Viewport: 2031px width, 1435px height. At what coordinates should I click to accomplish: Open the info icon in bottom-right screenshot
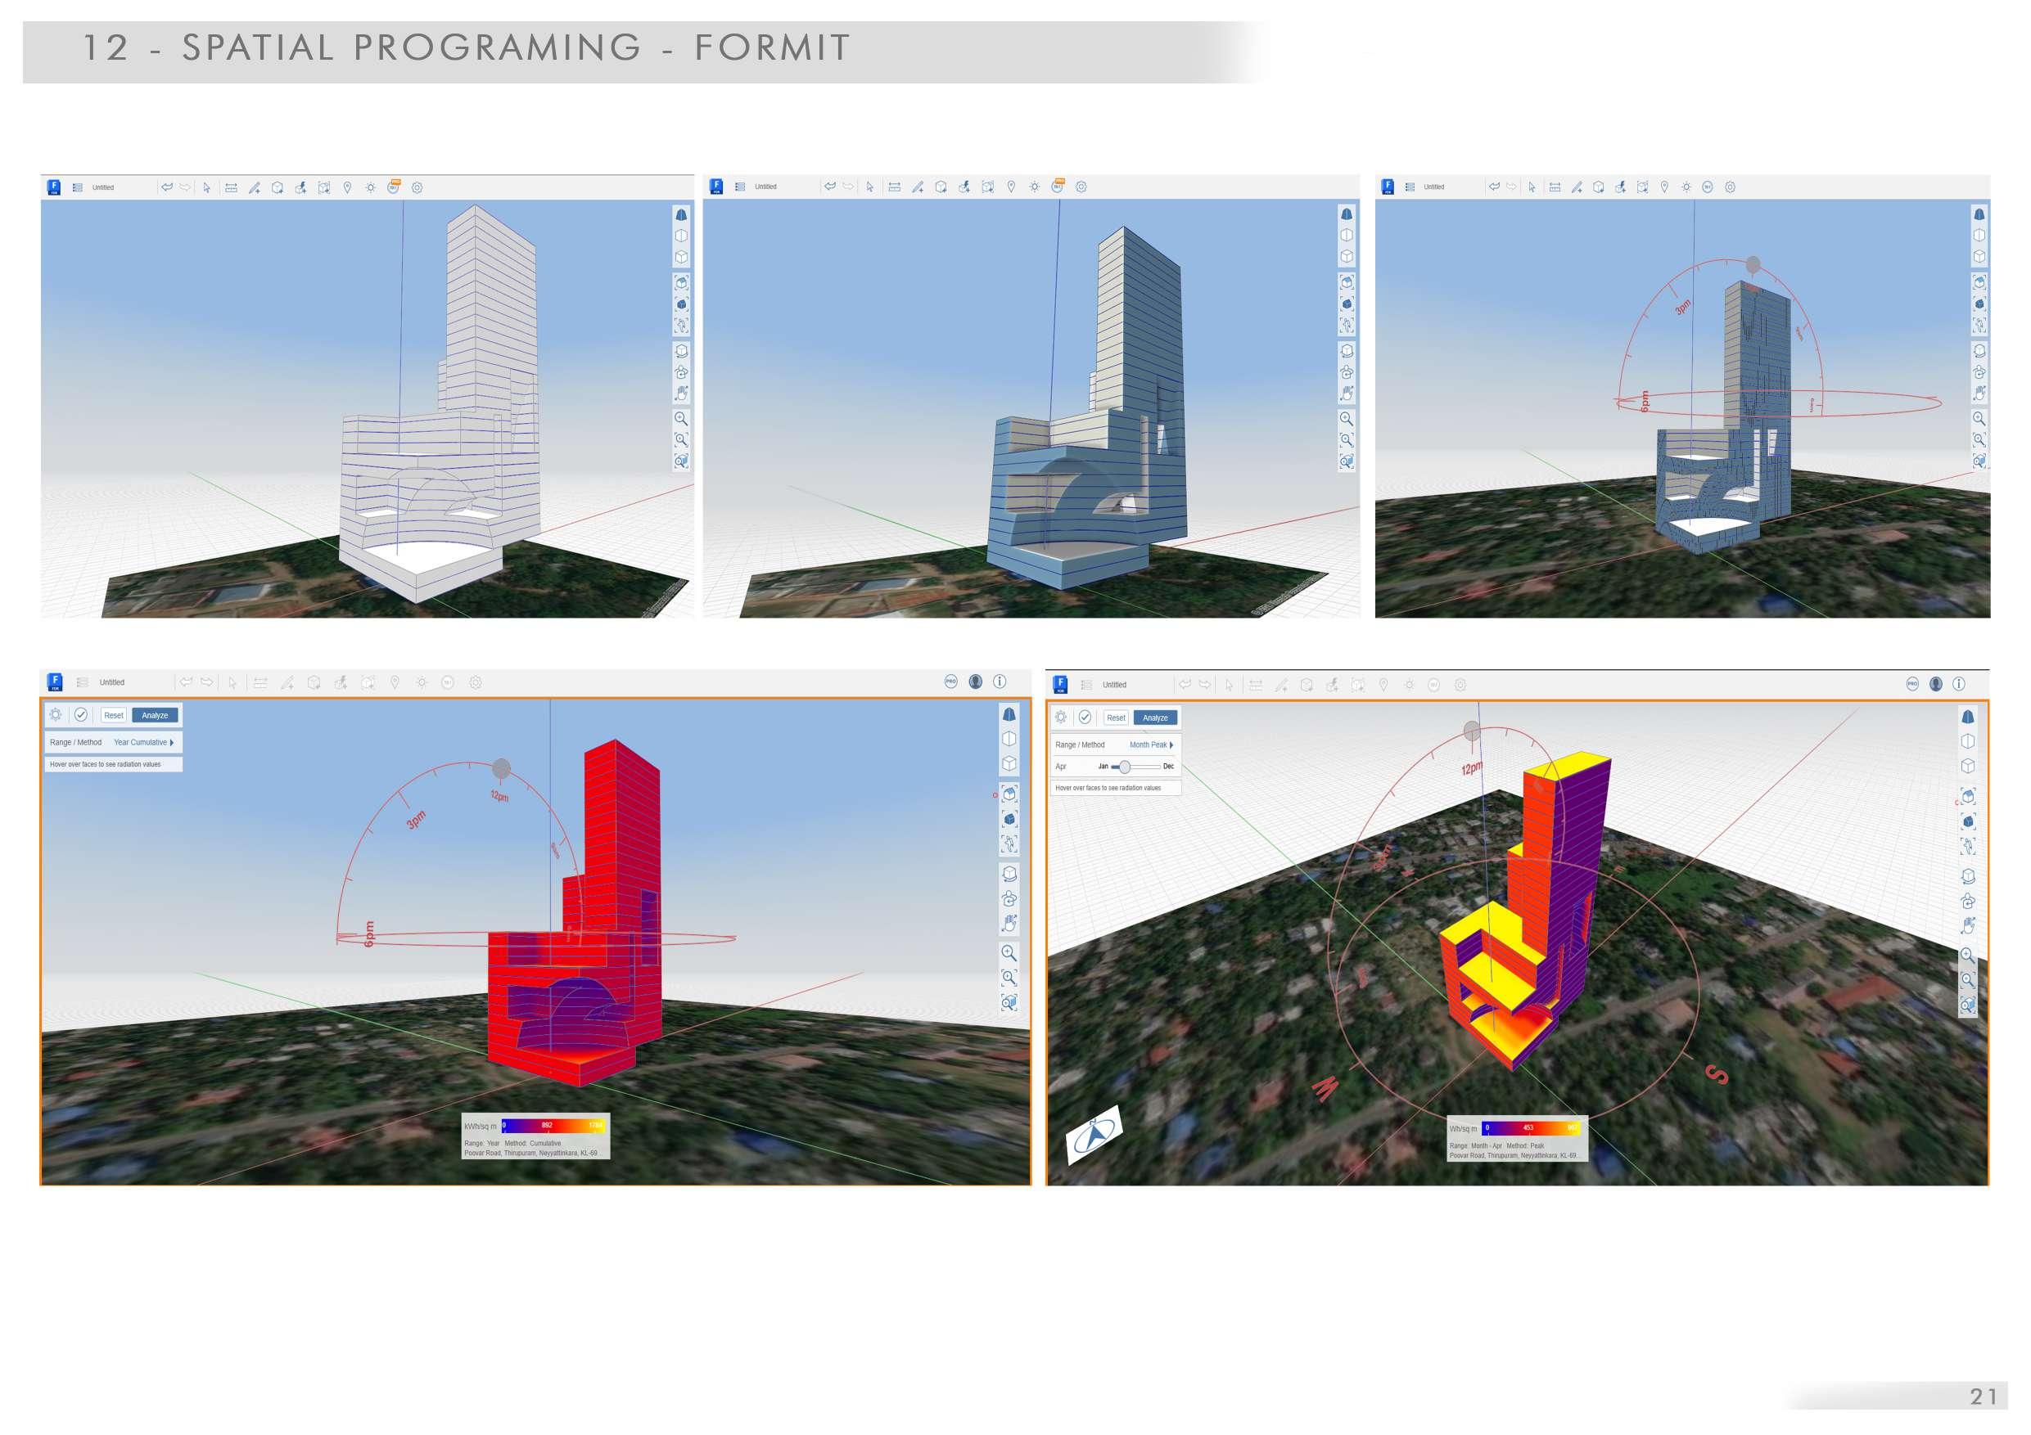point(1958,684)
